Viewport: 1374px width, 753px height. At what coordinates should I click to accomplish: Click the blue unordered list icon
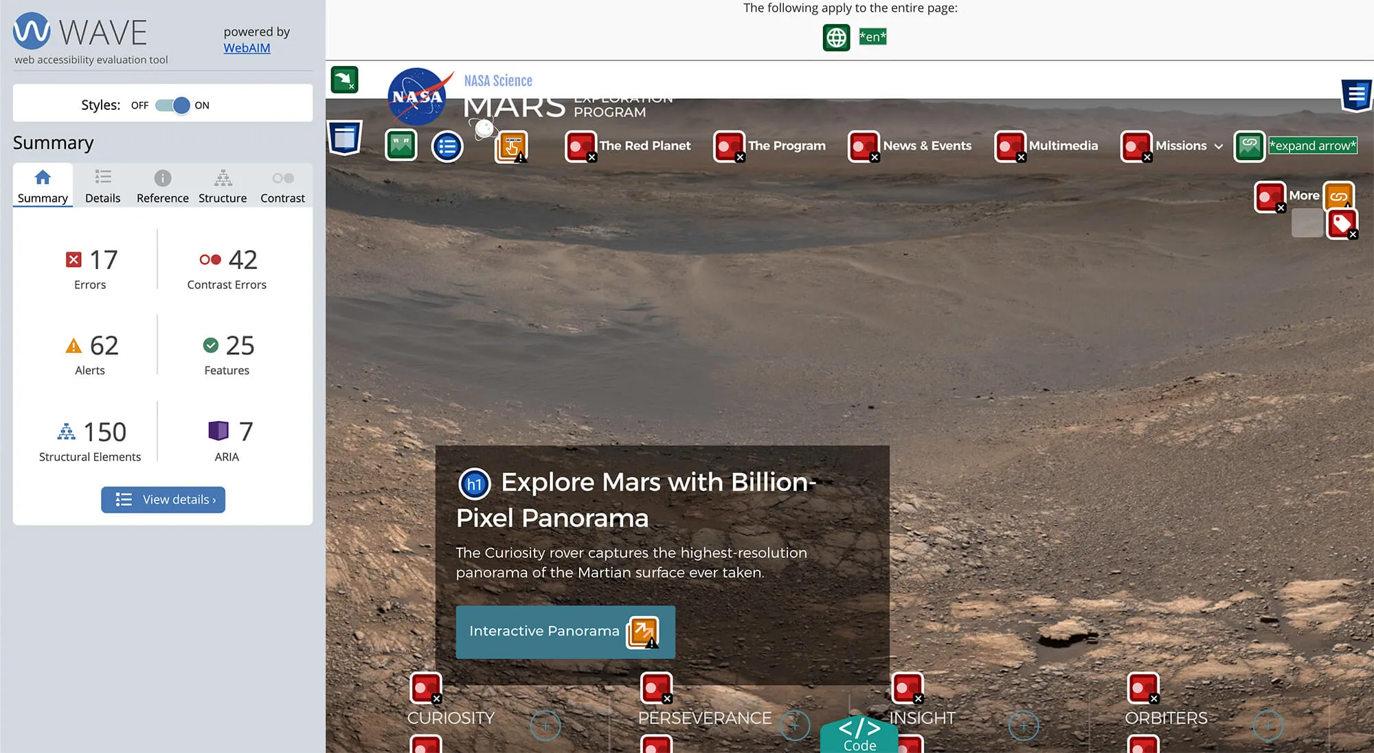447,146
